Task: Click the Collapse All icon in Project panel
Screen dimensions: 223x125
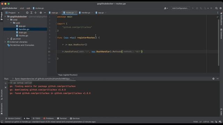Action: [x=36, y=13]
